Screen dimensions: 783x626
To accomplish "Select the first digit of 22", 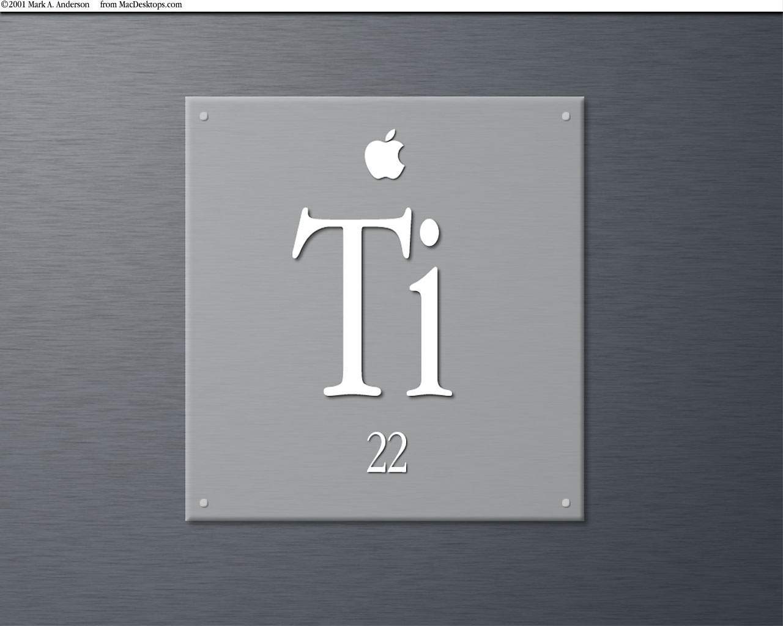I will click(376, 452).
